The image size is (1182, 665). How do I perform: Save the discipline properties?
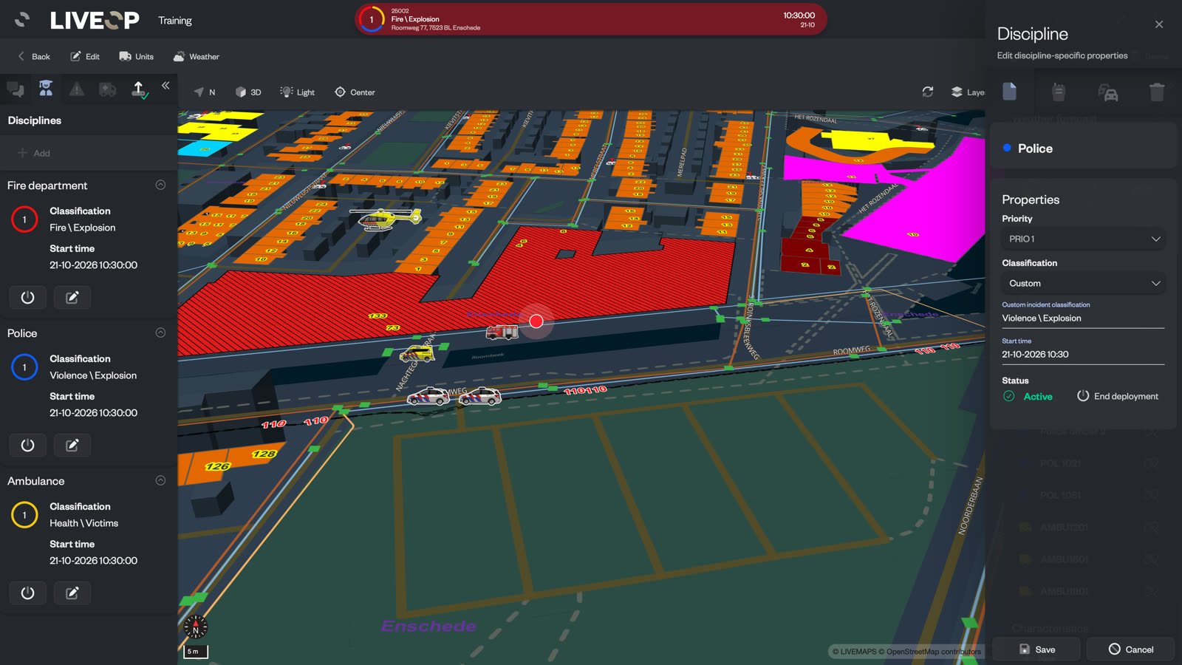click(1036, 649)
